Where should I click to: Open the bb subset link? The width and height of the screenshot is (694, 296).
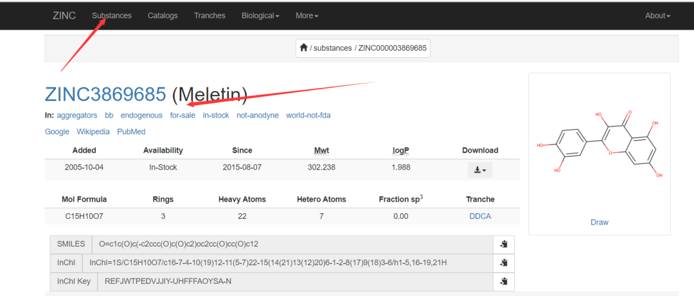[x=109, y=116]
